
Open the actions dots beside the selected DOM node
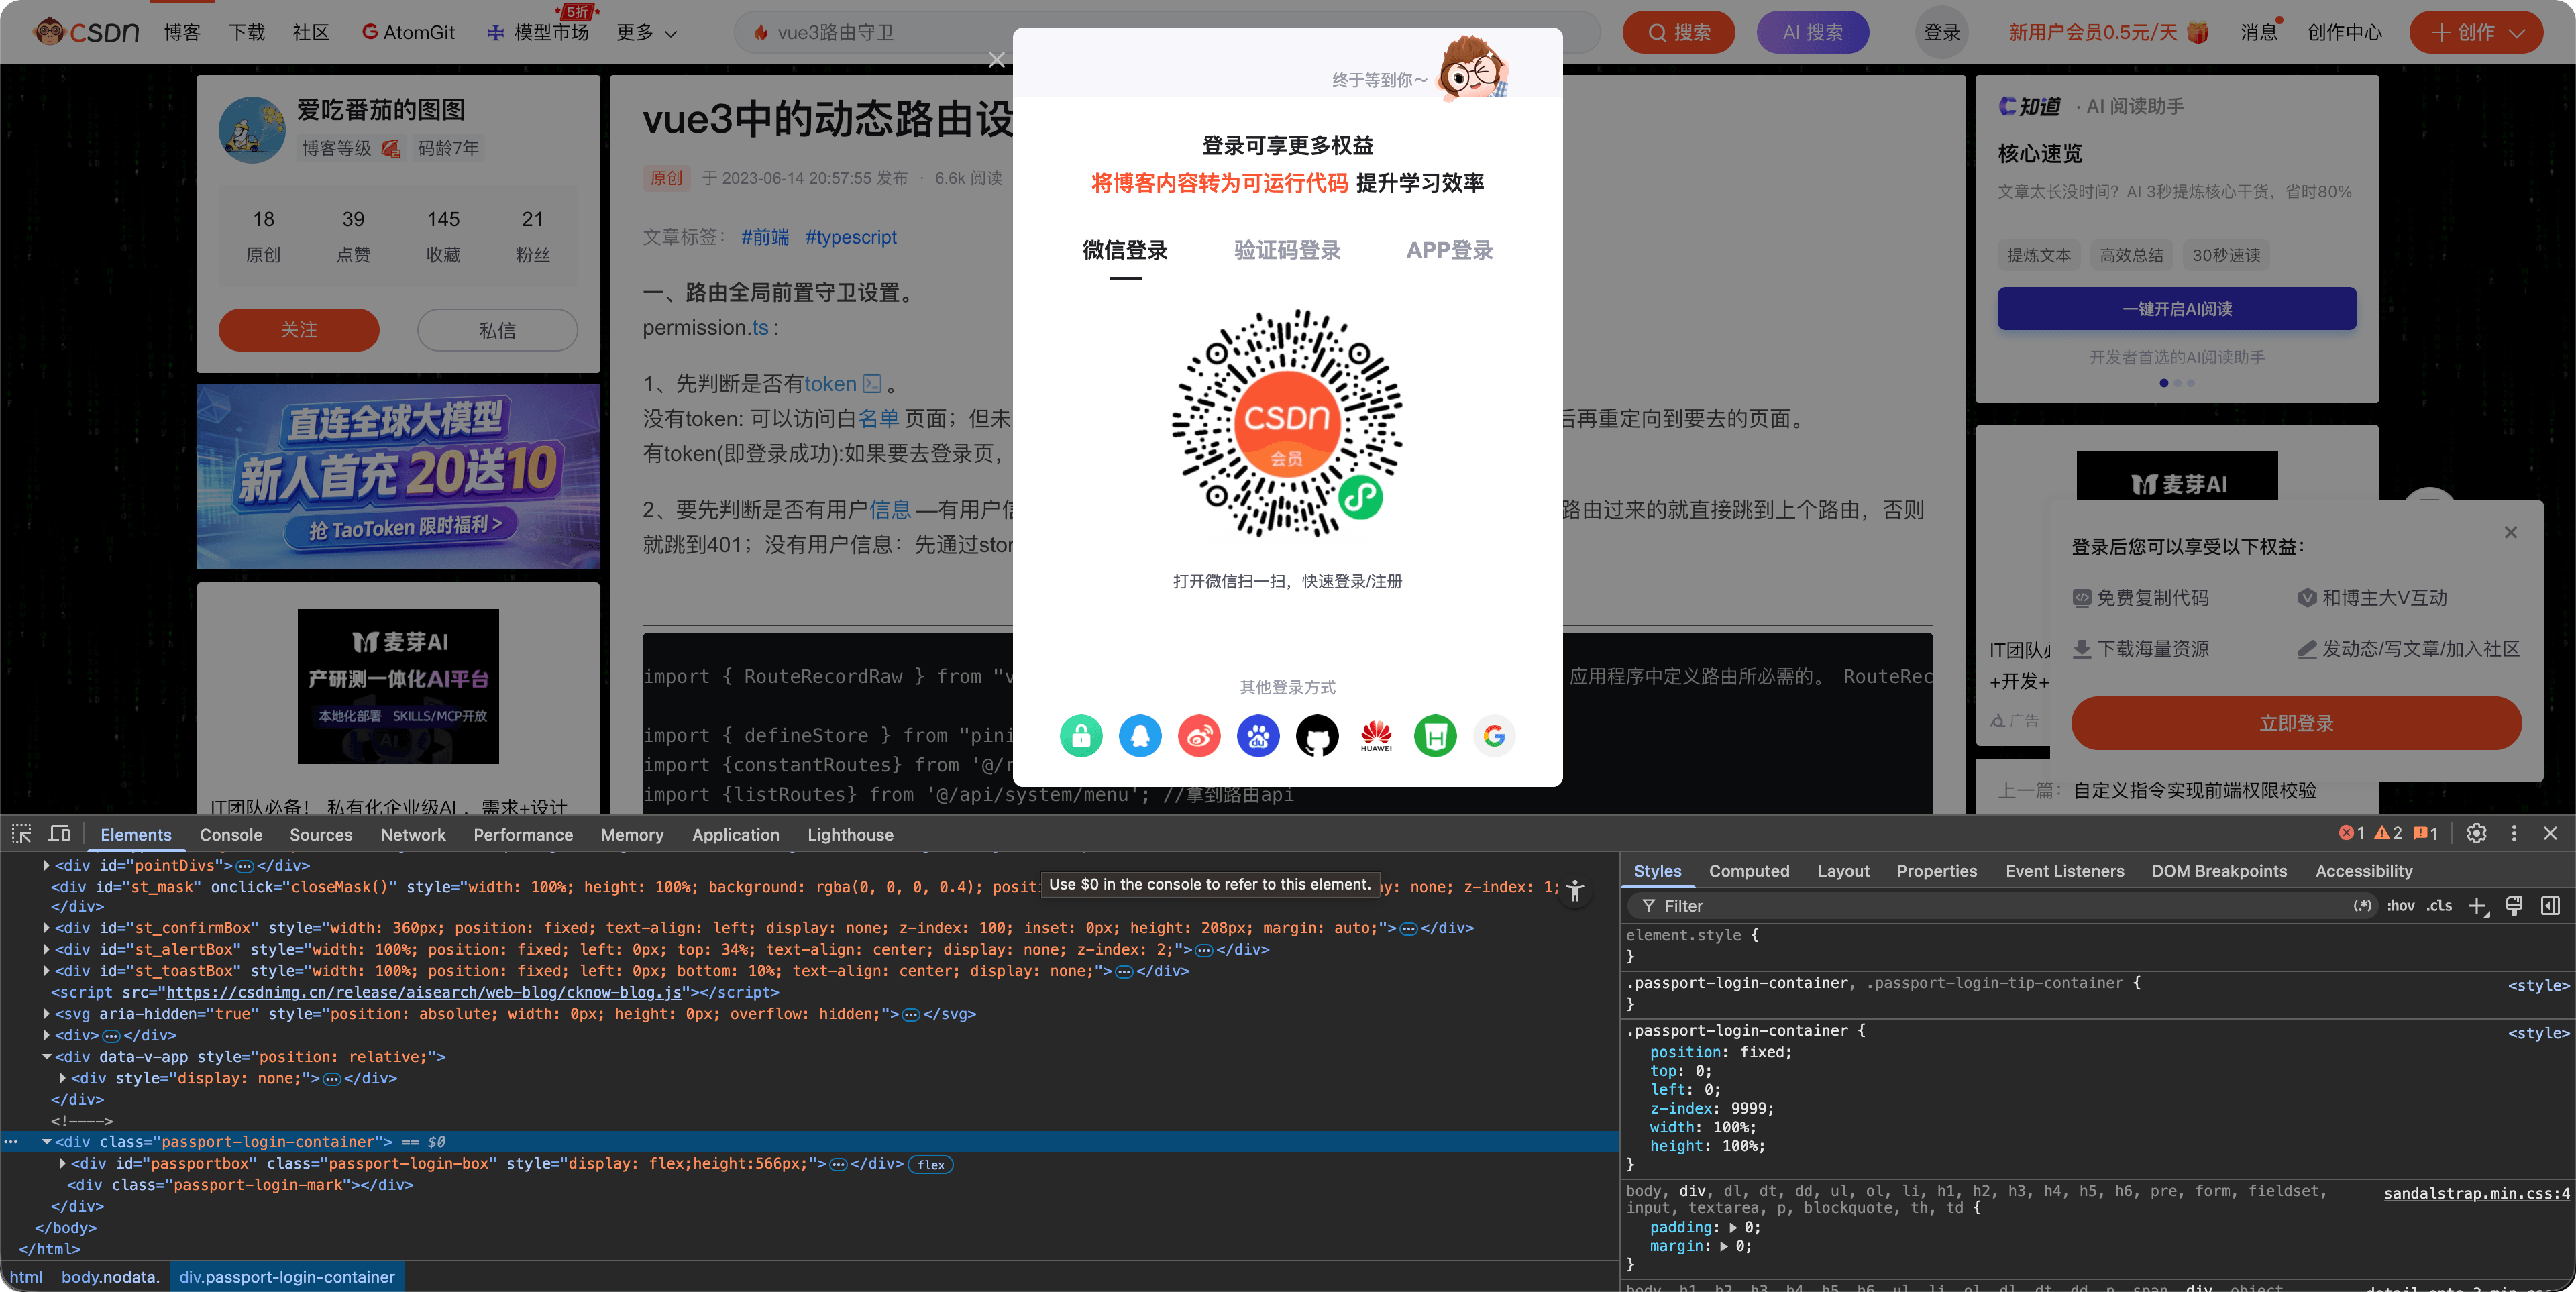pos(11,1141)
